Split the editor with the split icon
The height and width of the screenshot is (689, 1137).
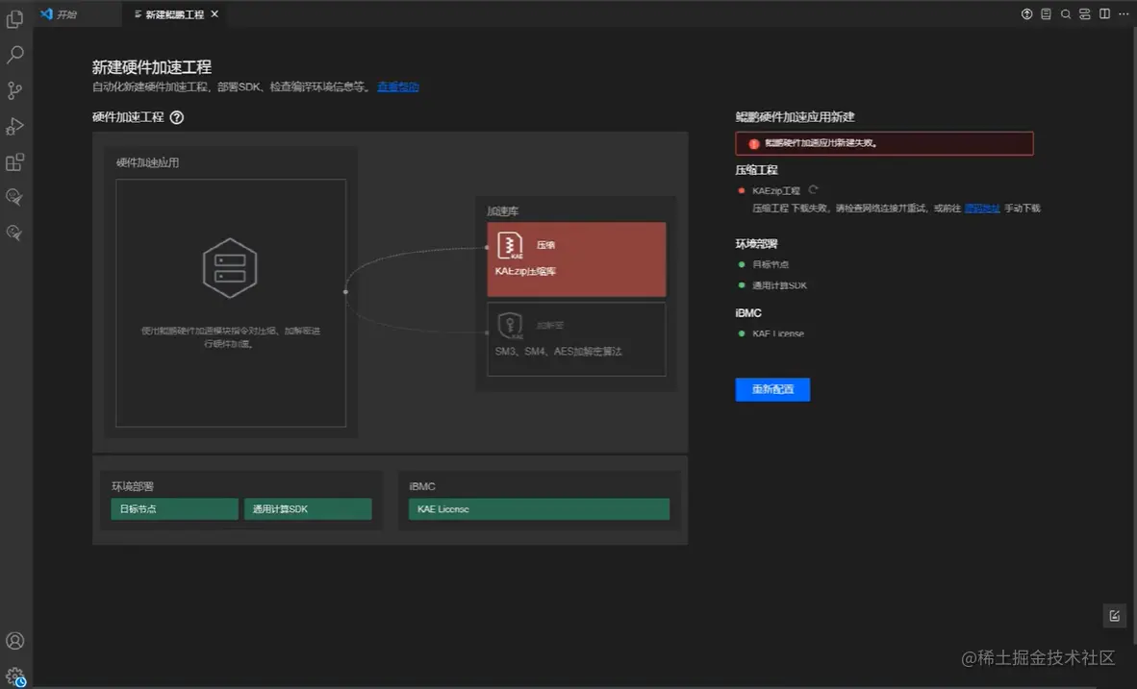[1104, 13]
